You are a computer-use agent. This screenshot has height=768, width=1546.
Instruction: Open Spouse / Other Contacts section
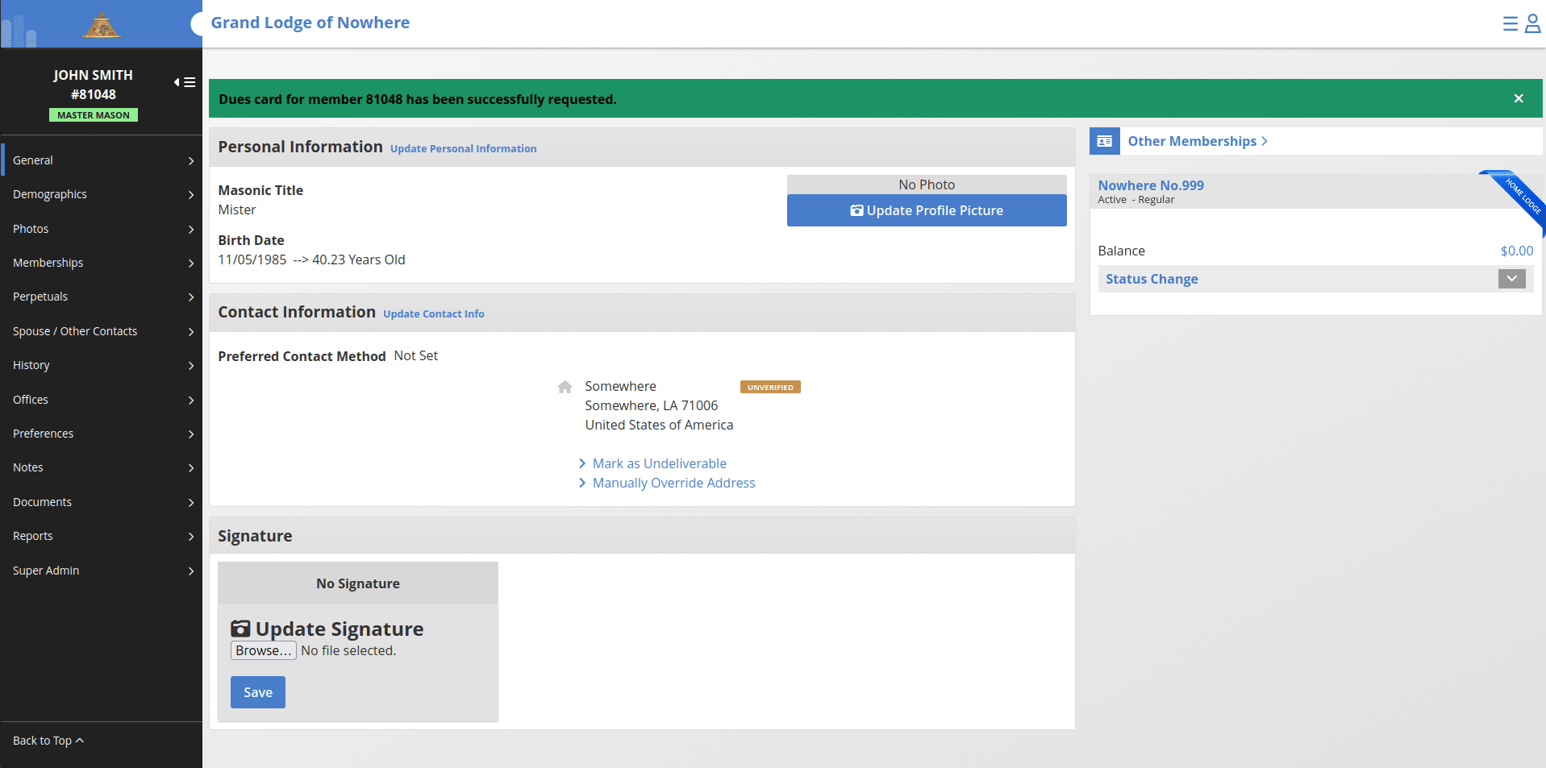(102, 331)
